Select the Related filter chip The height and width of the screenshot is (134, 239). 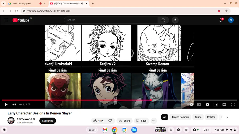pyautogui.click(x=211, y=117)
